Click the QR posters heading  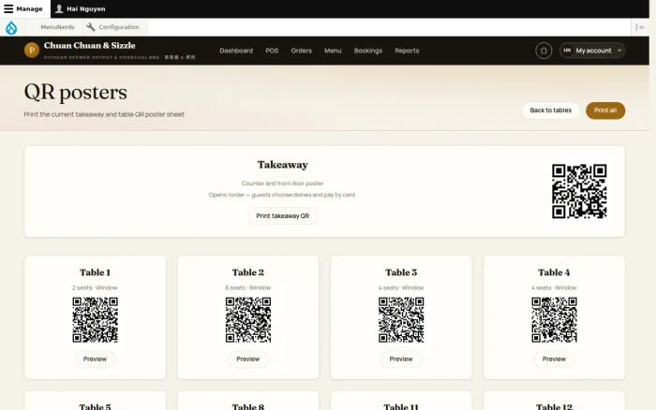pyautogui.click(x=76, y=93)
